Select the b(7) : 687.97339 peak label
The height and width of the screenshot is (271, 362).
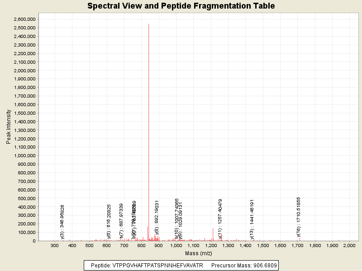pos(121,220)
